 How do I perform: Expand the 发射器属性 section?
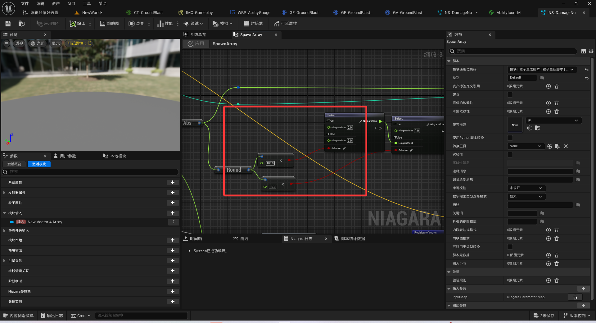[4, 193]
